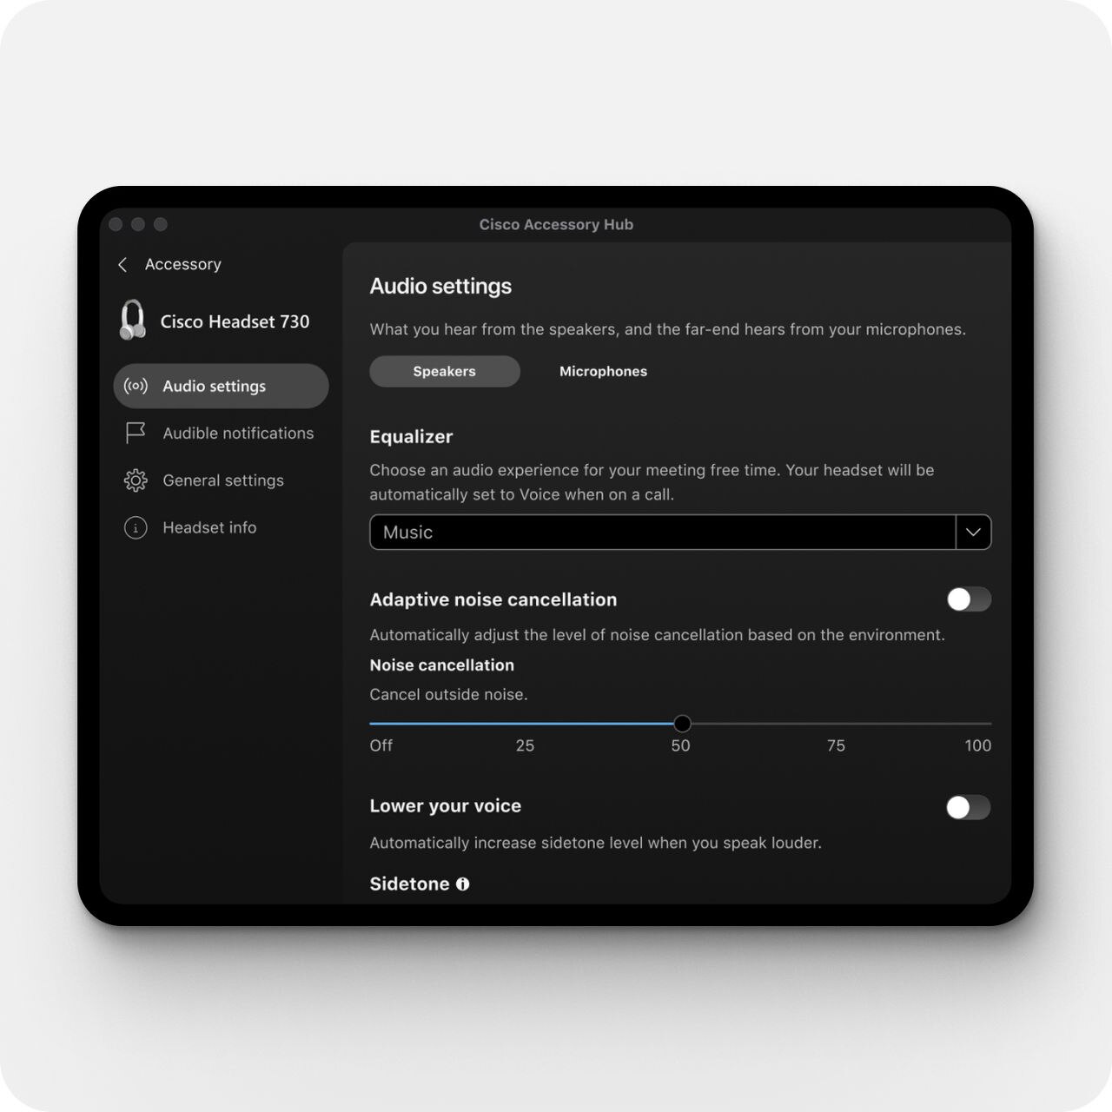
Task: Select the Speakers tab
Action: tap(445, 371)
